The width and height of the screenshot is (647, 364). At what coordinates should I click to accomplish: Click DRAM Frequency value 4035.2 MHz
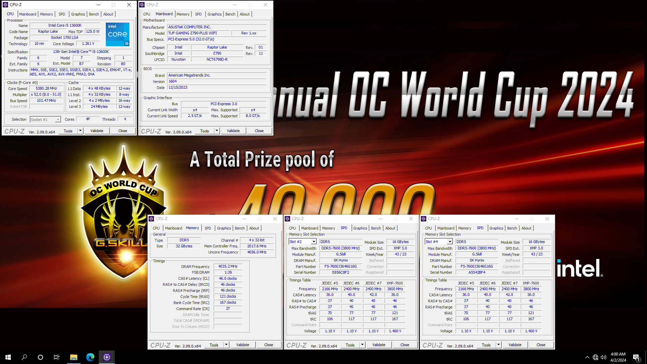(x=228, y=266)
